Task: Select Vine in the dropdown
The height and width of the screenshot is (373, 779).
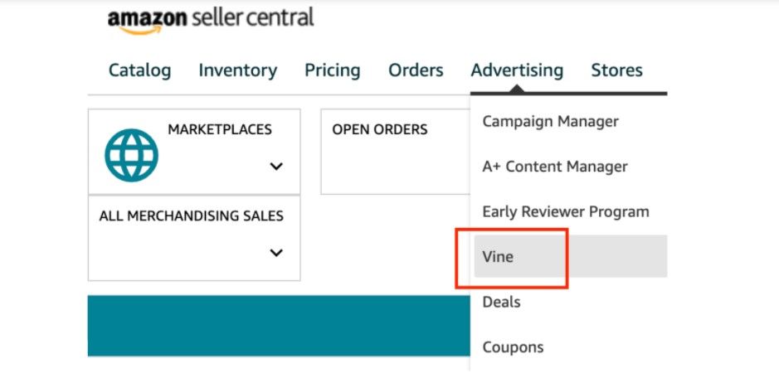Action: point(570,256)
